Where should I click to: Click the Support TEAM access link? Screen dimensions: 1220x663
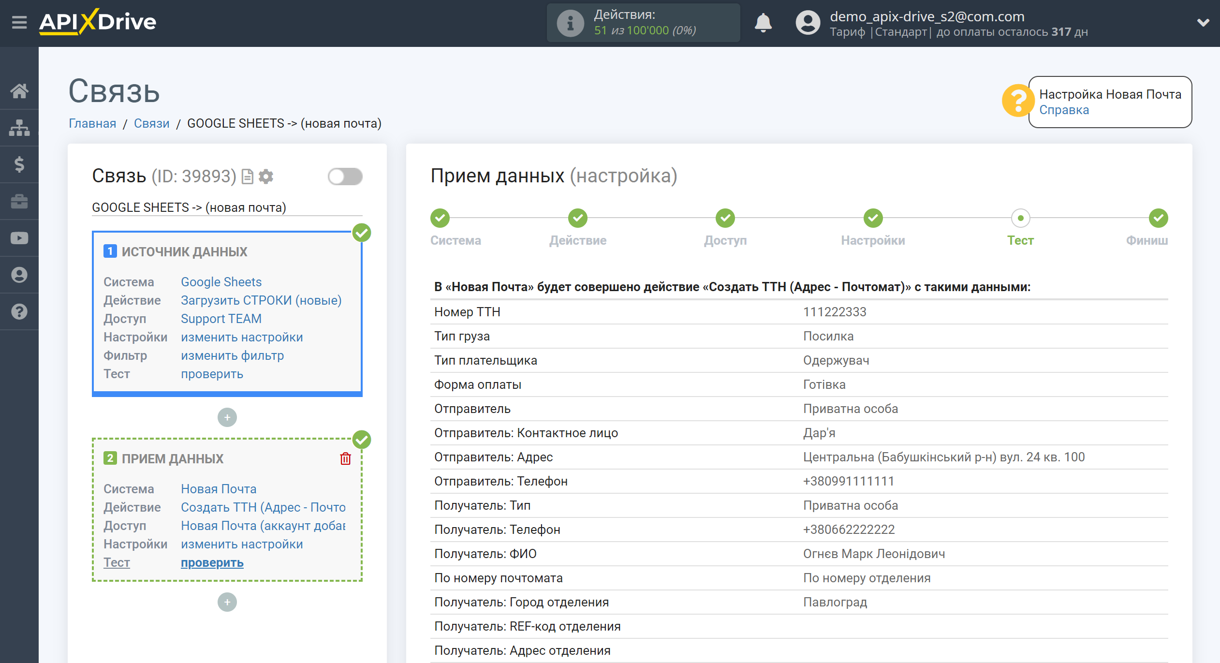click(x=221, y=319)
